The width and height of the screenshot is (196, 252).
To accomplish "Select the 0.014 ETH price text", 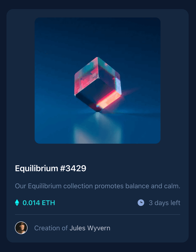I will pyautogui.click(x=39, y=203).
